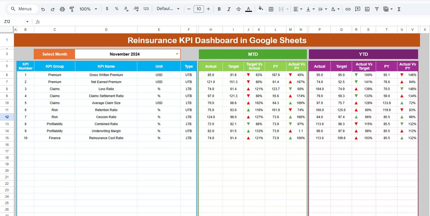430x216 pixels.
Task: Select the Paint format tool
Action: coord(72,9)
